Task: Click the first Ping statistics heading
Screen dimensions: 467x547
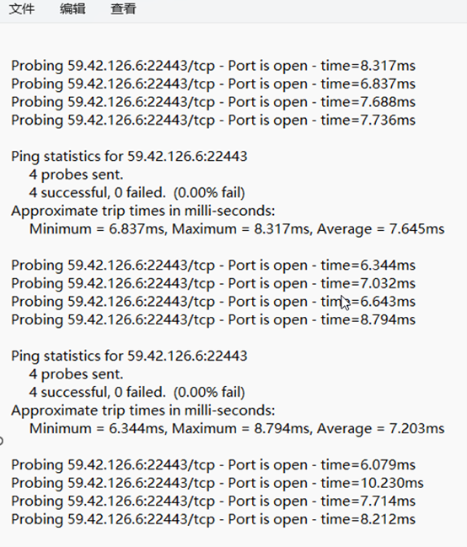Action: point(129,157)
